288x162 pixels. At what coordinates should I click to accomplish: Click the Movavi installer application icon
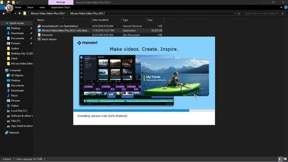point(39,31)
